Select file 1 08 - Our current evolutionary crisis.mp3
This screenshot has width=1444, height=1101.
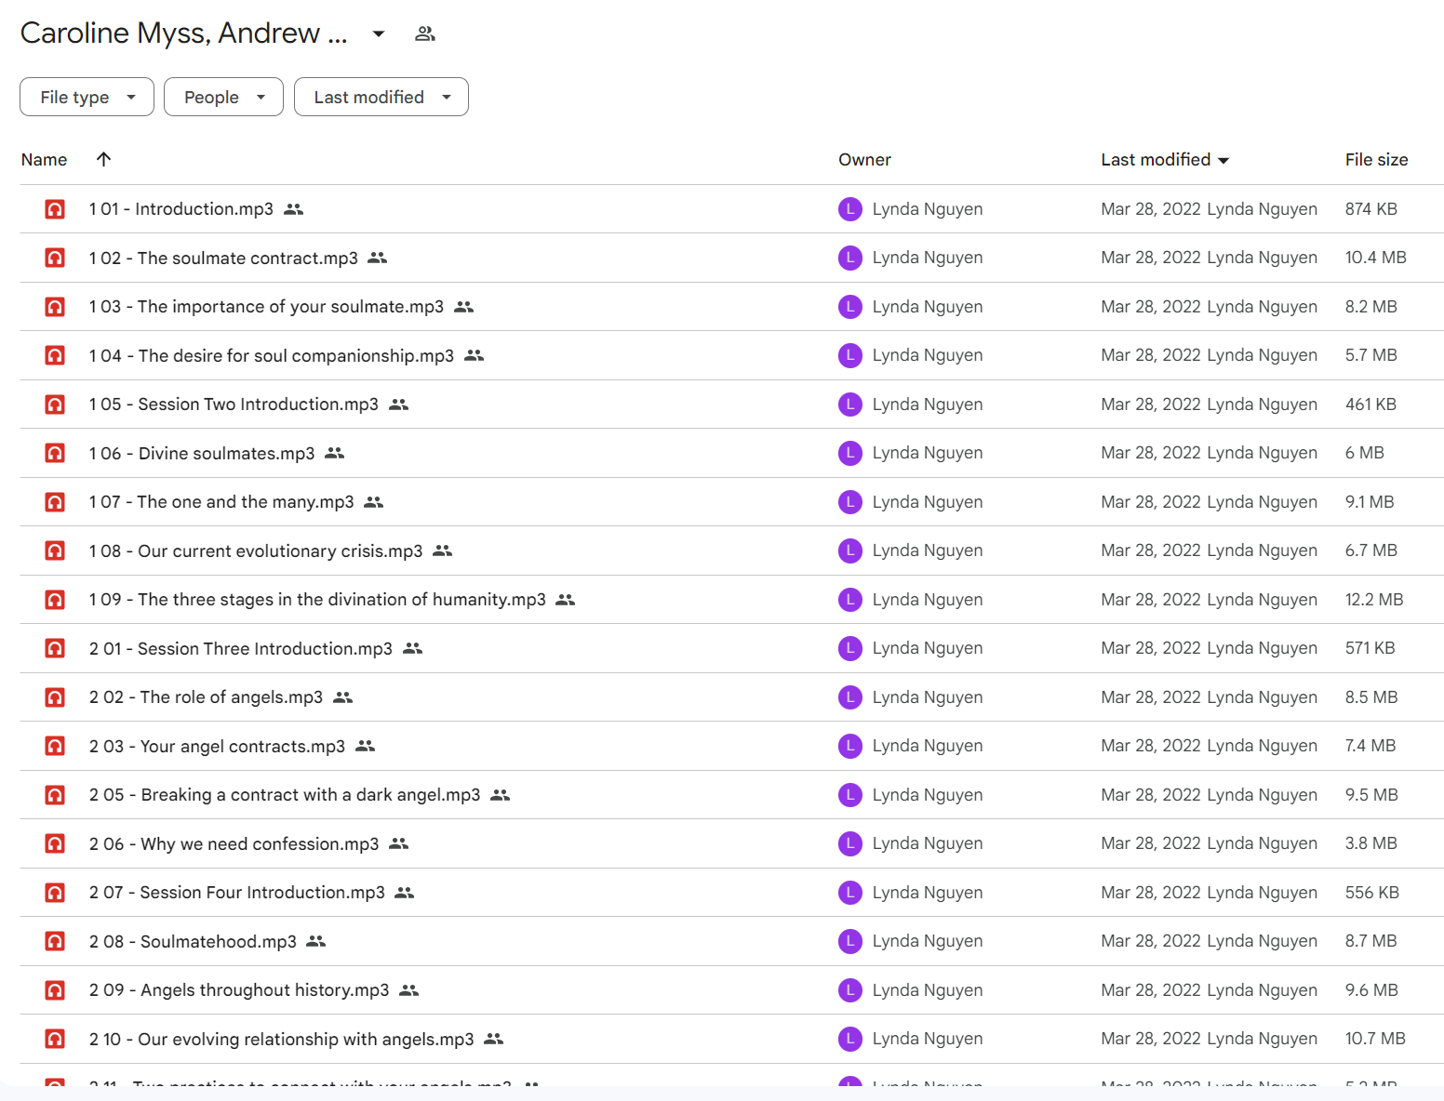coord(256,550)
